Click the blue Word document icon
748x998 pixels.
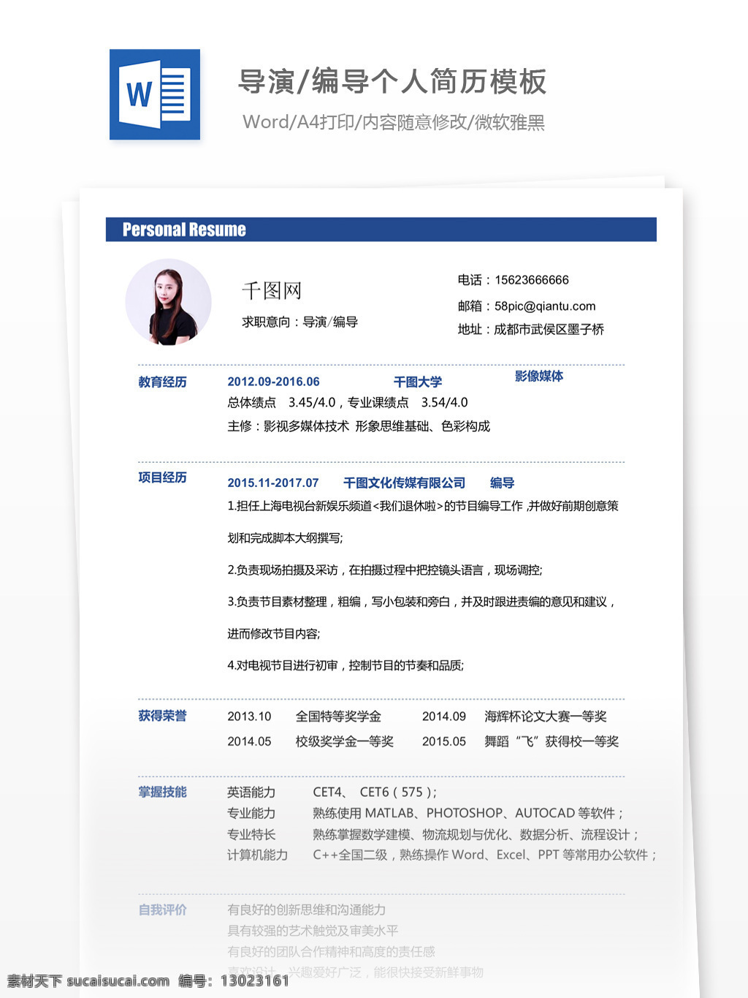[155, 94]
